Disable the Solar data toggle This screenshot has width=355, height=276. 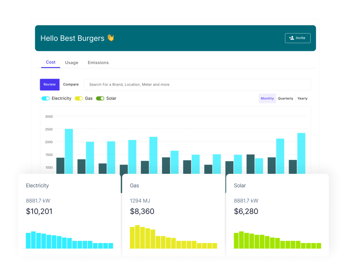(x=100, y=98)
